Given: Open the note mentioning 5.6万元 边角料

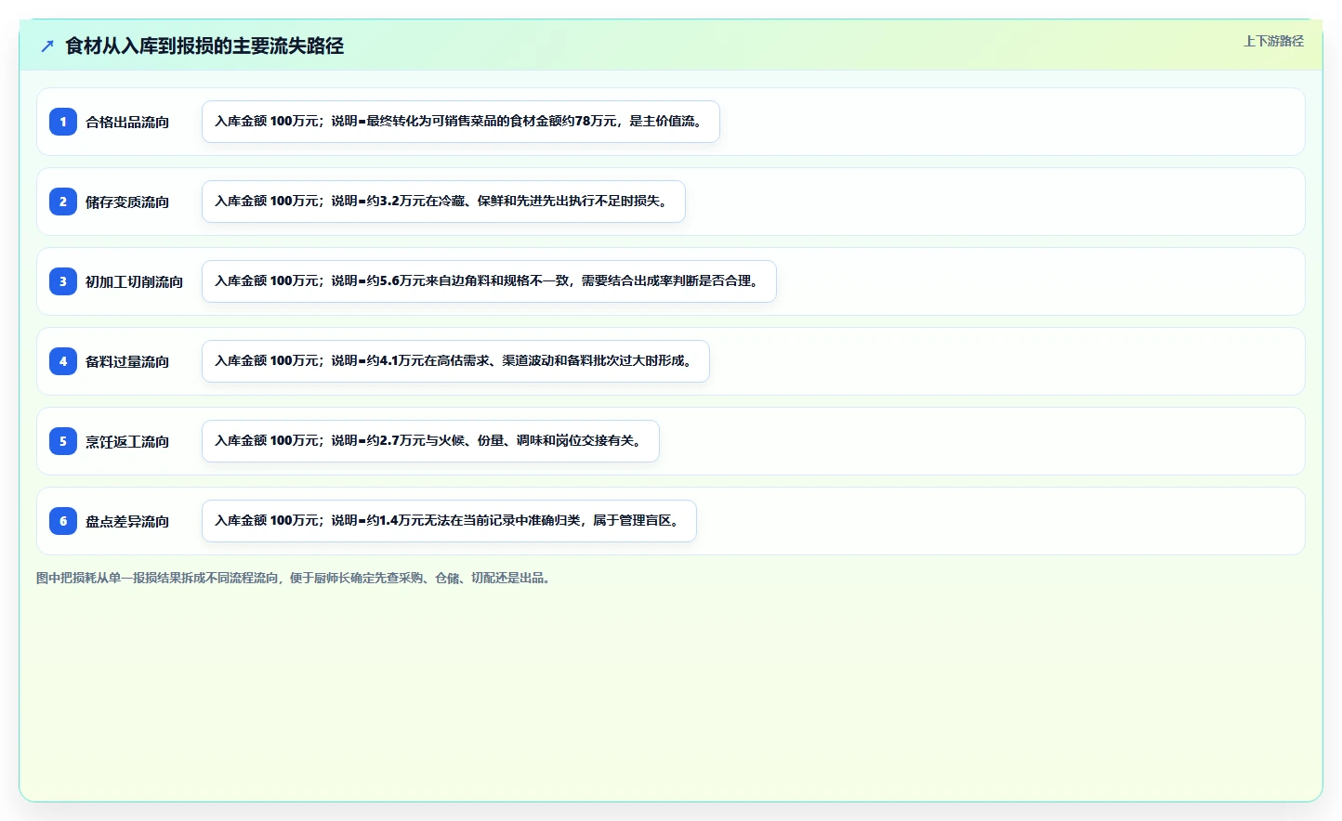Looking at the screenshot, I should pos(489,281).
